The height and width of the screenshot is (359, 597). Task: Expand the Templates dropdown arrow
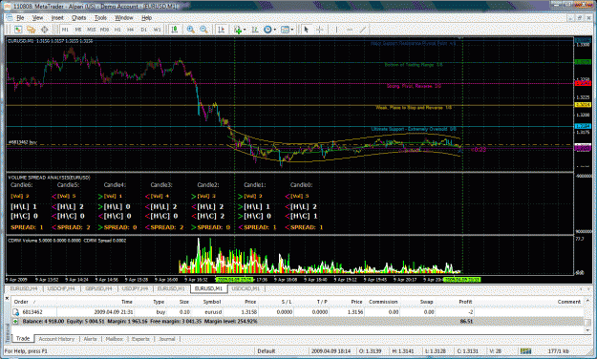(291, 30)
